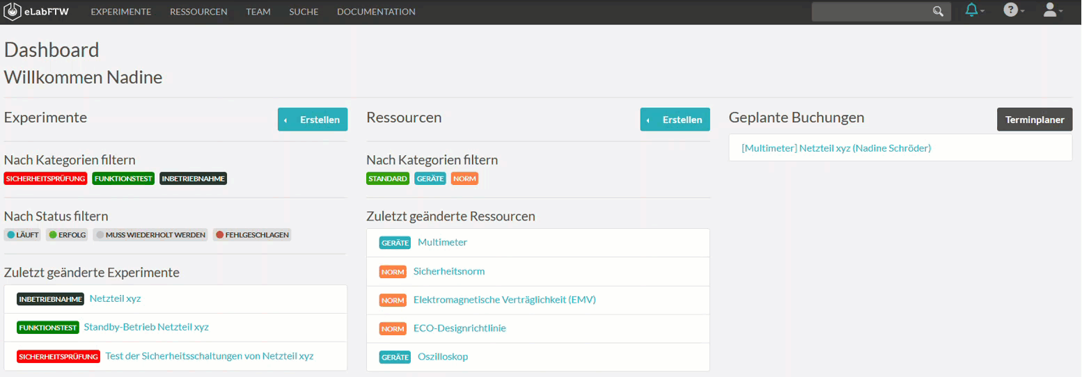The width and height of the screenshot is (1082, 377).
Task: Click the eLabFTW logo icon
Action: (13, 12)
